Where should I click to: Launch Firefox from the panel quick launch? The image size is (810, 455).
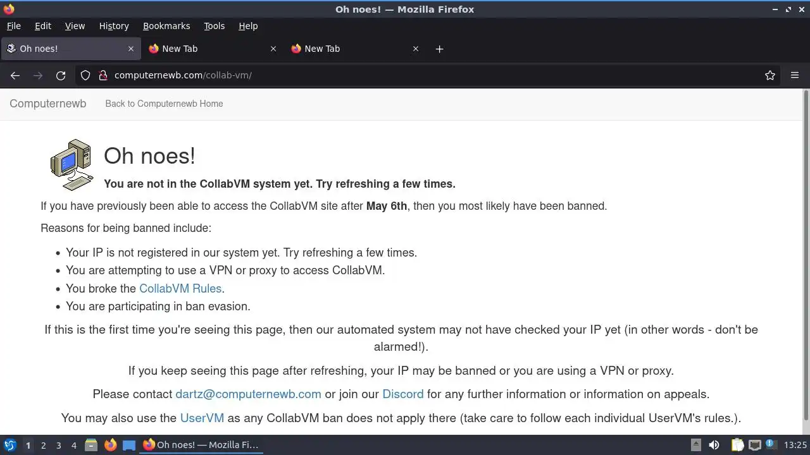110,445
